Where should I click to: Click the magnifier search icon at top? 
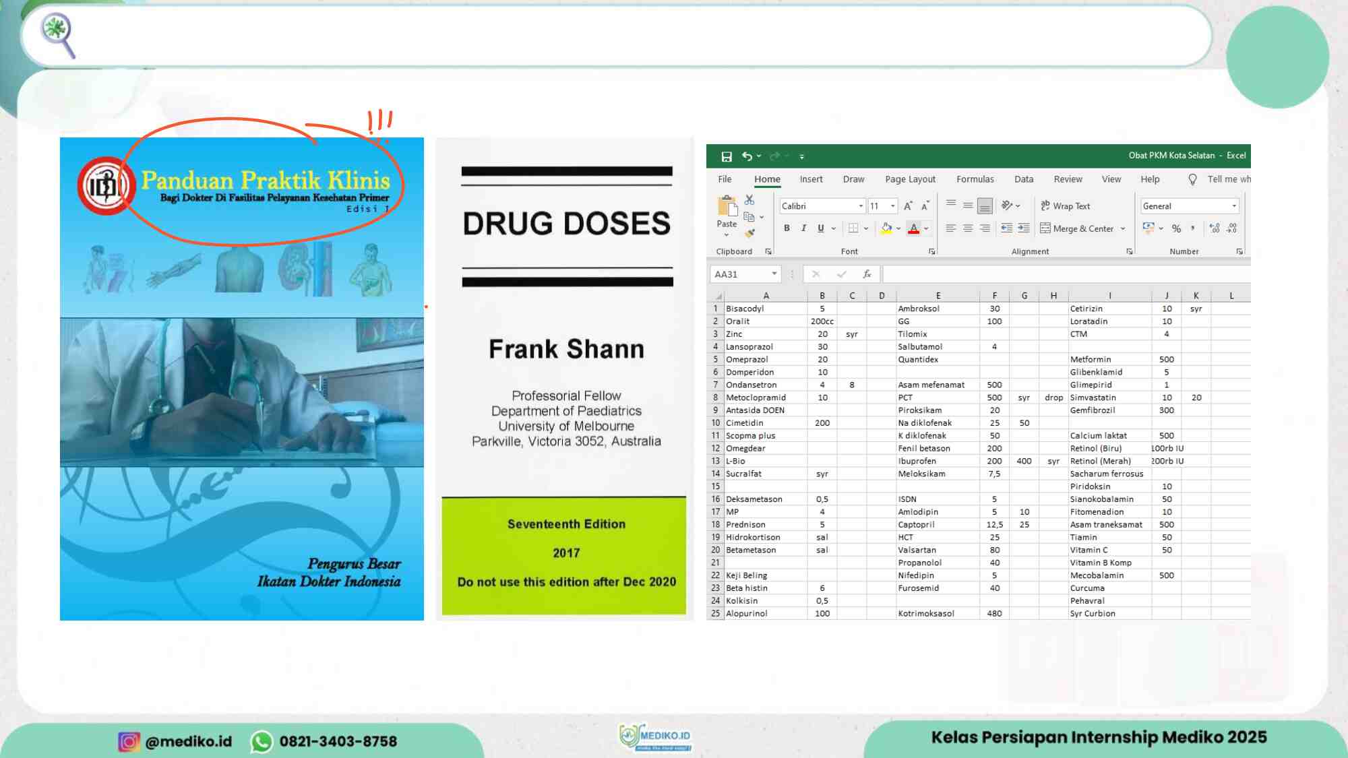click(x=58, y=35)
